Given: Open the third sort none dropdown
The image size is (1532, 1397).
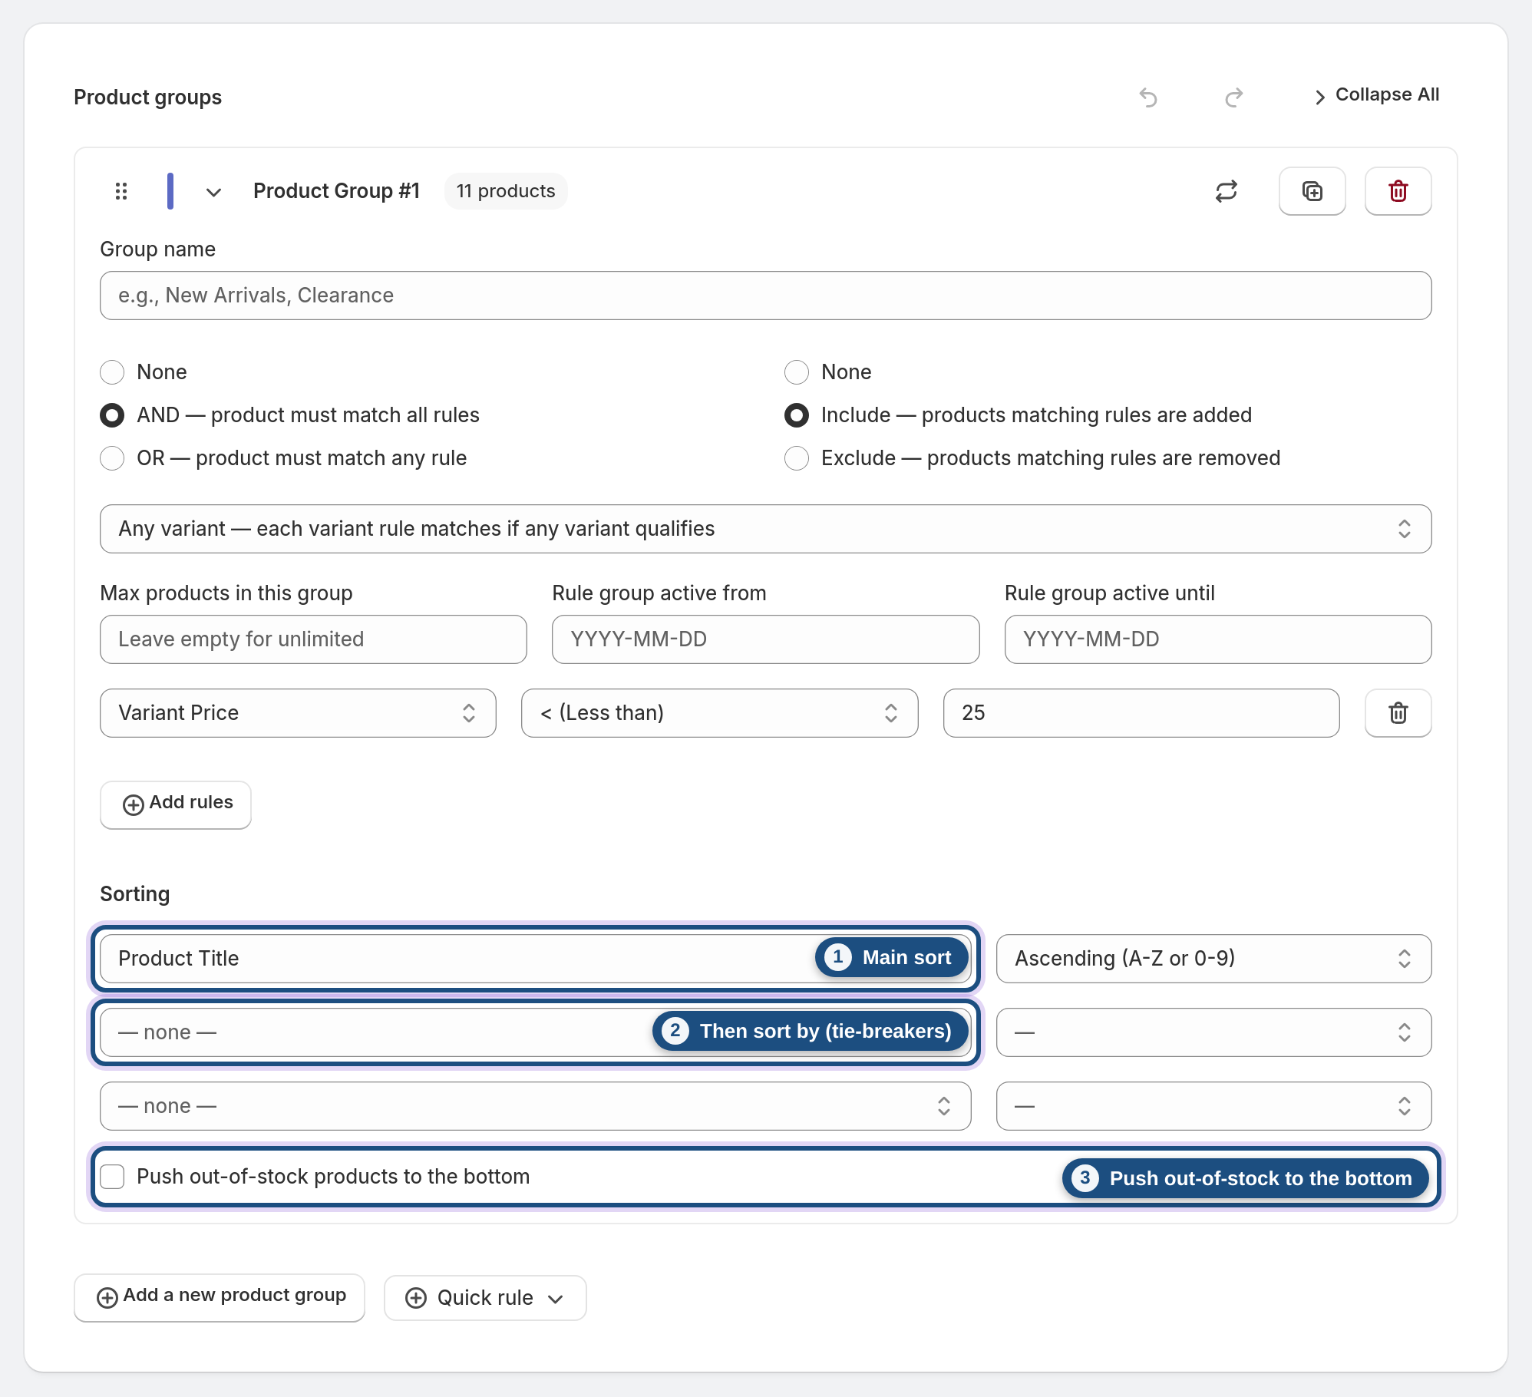Looking at the screenshot, I should point(535,1106).
